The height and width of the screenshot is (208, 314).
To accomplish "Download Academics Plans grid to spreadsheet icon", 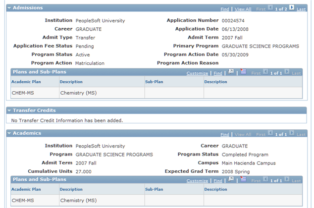I will (x=243, y=180).
